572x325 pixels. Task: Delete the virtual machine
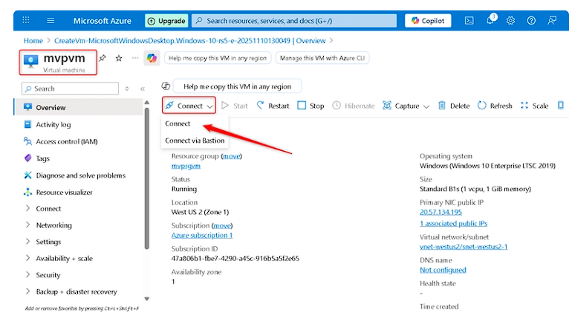(x=453, y=106)
